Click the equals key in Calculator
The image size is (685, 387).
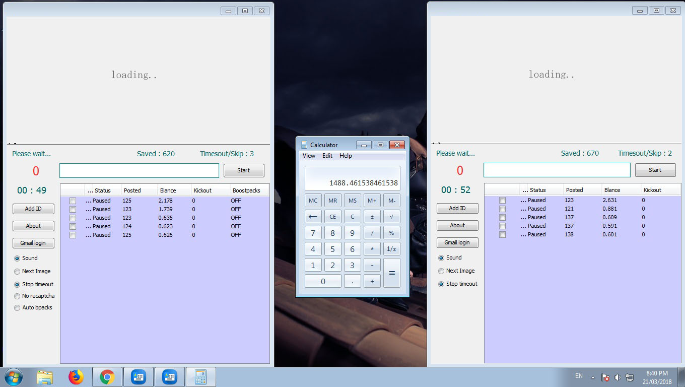tap(391, 273)
